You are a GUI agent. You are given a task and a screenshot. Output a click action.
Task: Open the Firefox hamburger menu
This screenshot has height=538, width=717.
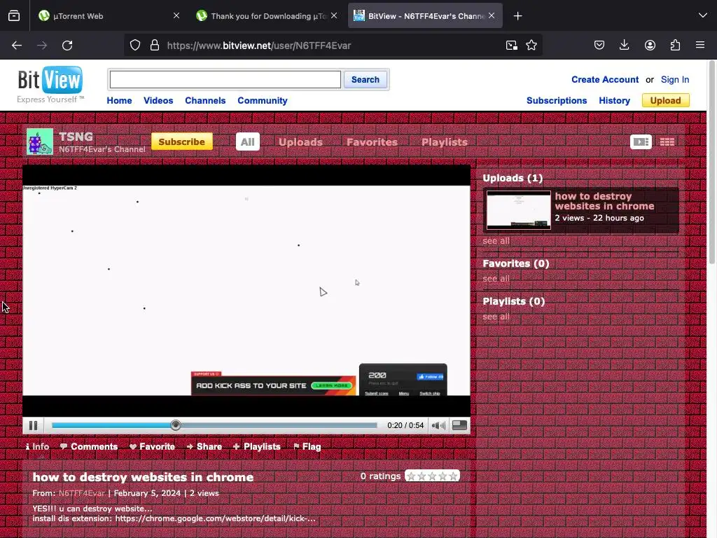click(x=700, y=46)
